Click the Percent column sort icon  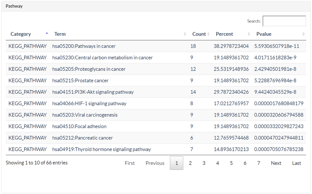tap(249, 34)
